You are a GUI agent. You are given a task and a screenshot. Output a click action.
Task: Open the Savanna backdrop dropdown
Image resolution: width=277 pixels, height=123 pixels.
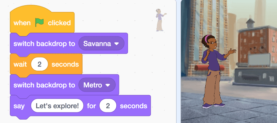[x=101, y=43]
